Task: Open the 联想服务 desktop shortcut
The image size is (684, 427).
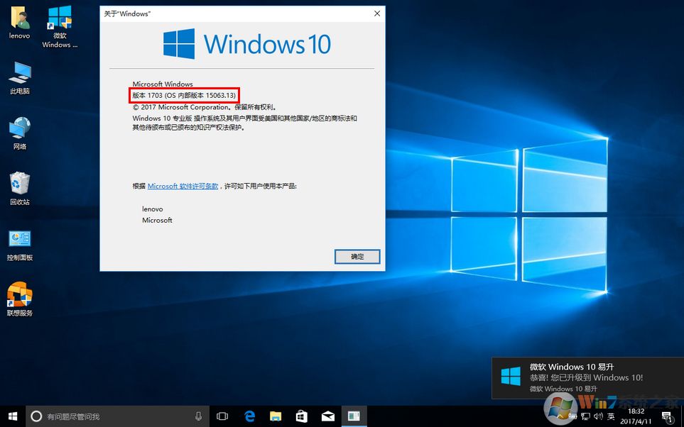Action: click(20, 299)
